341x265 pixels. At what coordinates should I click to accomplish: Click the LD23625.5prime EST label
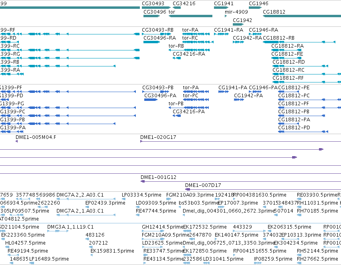(162, 243)
